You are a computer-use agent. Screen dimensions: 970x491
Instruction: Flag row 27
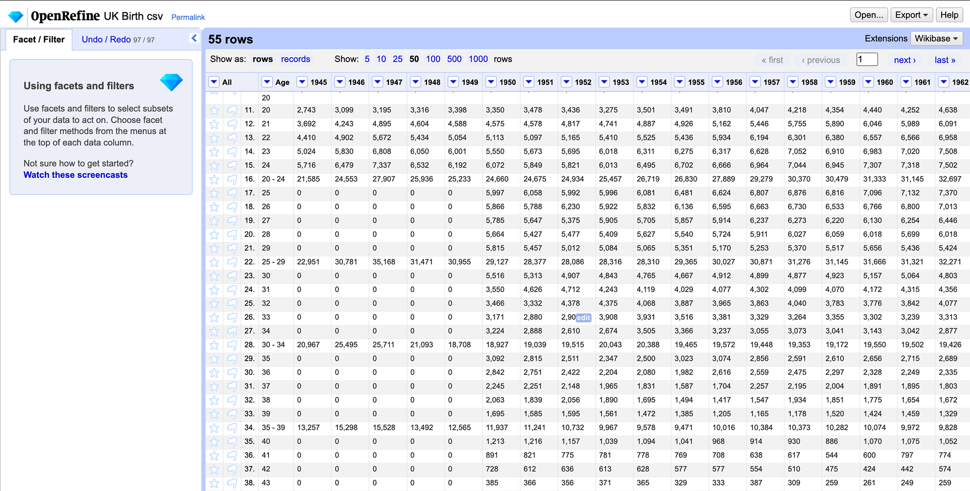pyautogui.click(x=232, y=331)
